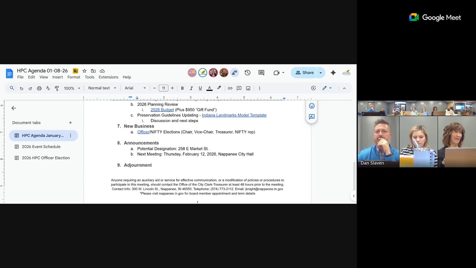Viewport: 476px width, 268px height.
Task: Start a video call with camera icon
Action: (x=276, y=73)
